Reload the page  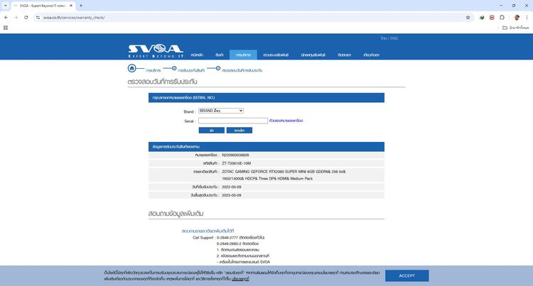26,17
